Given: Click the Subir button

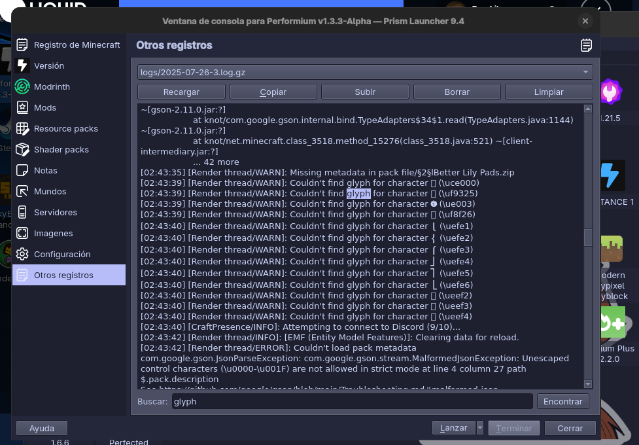Looking at the screenshot, I should point(365,92).
